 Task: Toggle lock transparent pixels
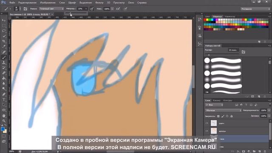(218, 116)
